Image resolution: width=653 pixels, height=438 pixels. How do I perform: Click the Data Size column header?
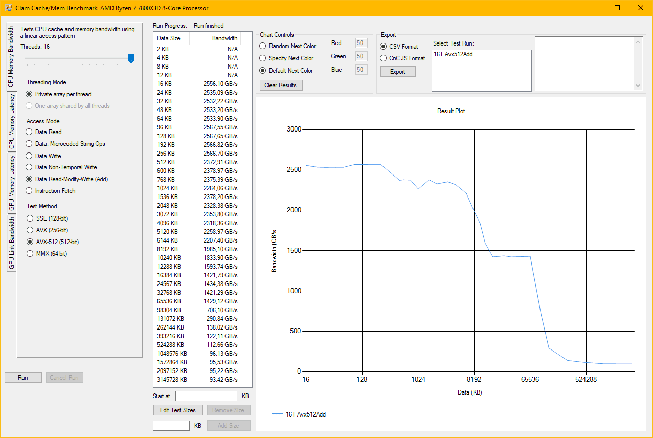pos(171,38)
